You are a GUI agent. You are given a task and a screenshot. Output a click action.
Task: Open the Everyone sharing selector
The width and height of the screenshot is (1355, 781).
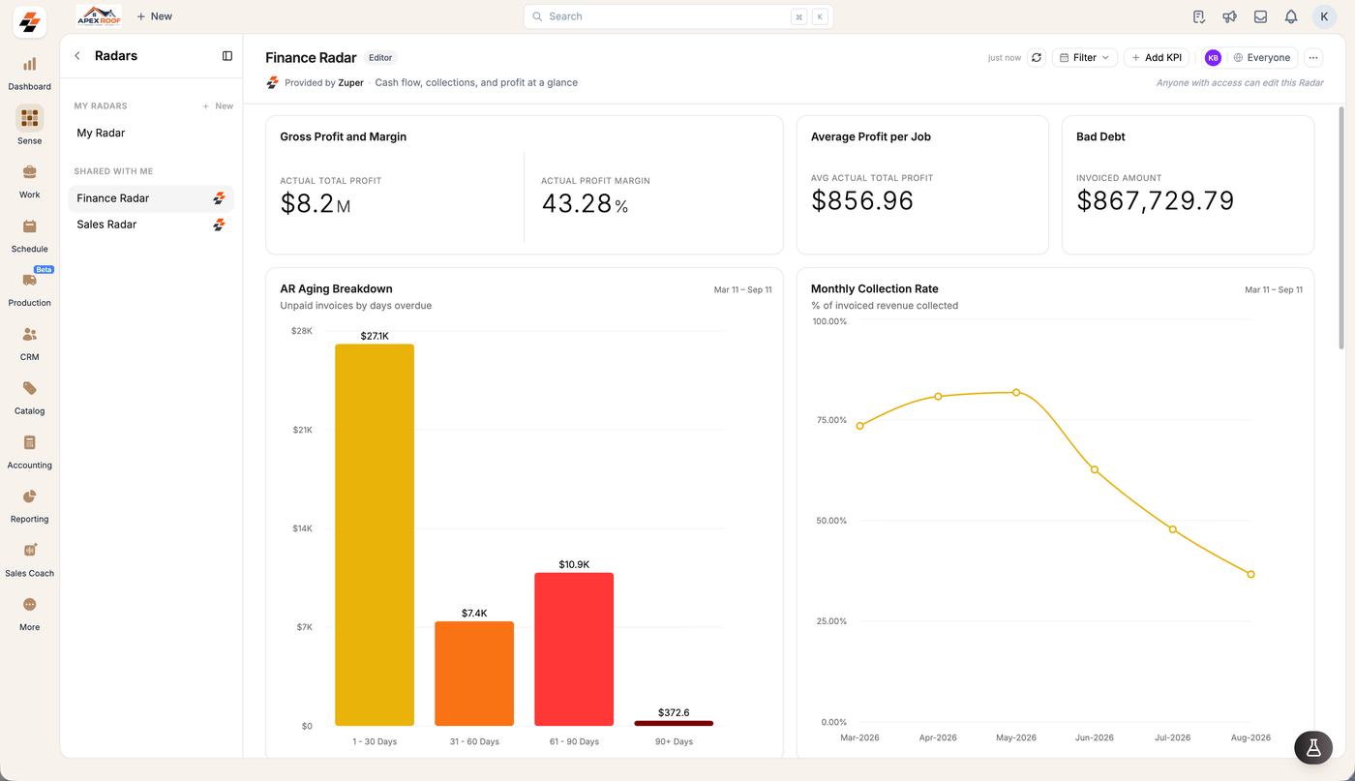(x=1262, y=58)
